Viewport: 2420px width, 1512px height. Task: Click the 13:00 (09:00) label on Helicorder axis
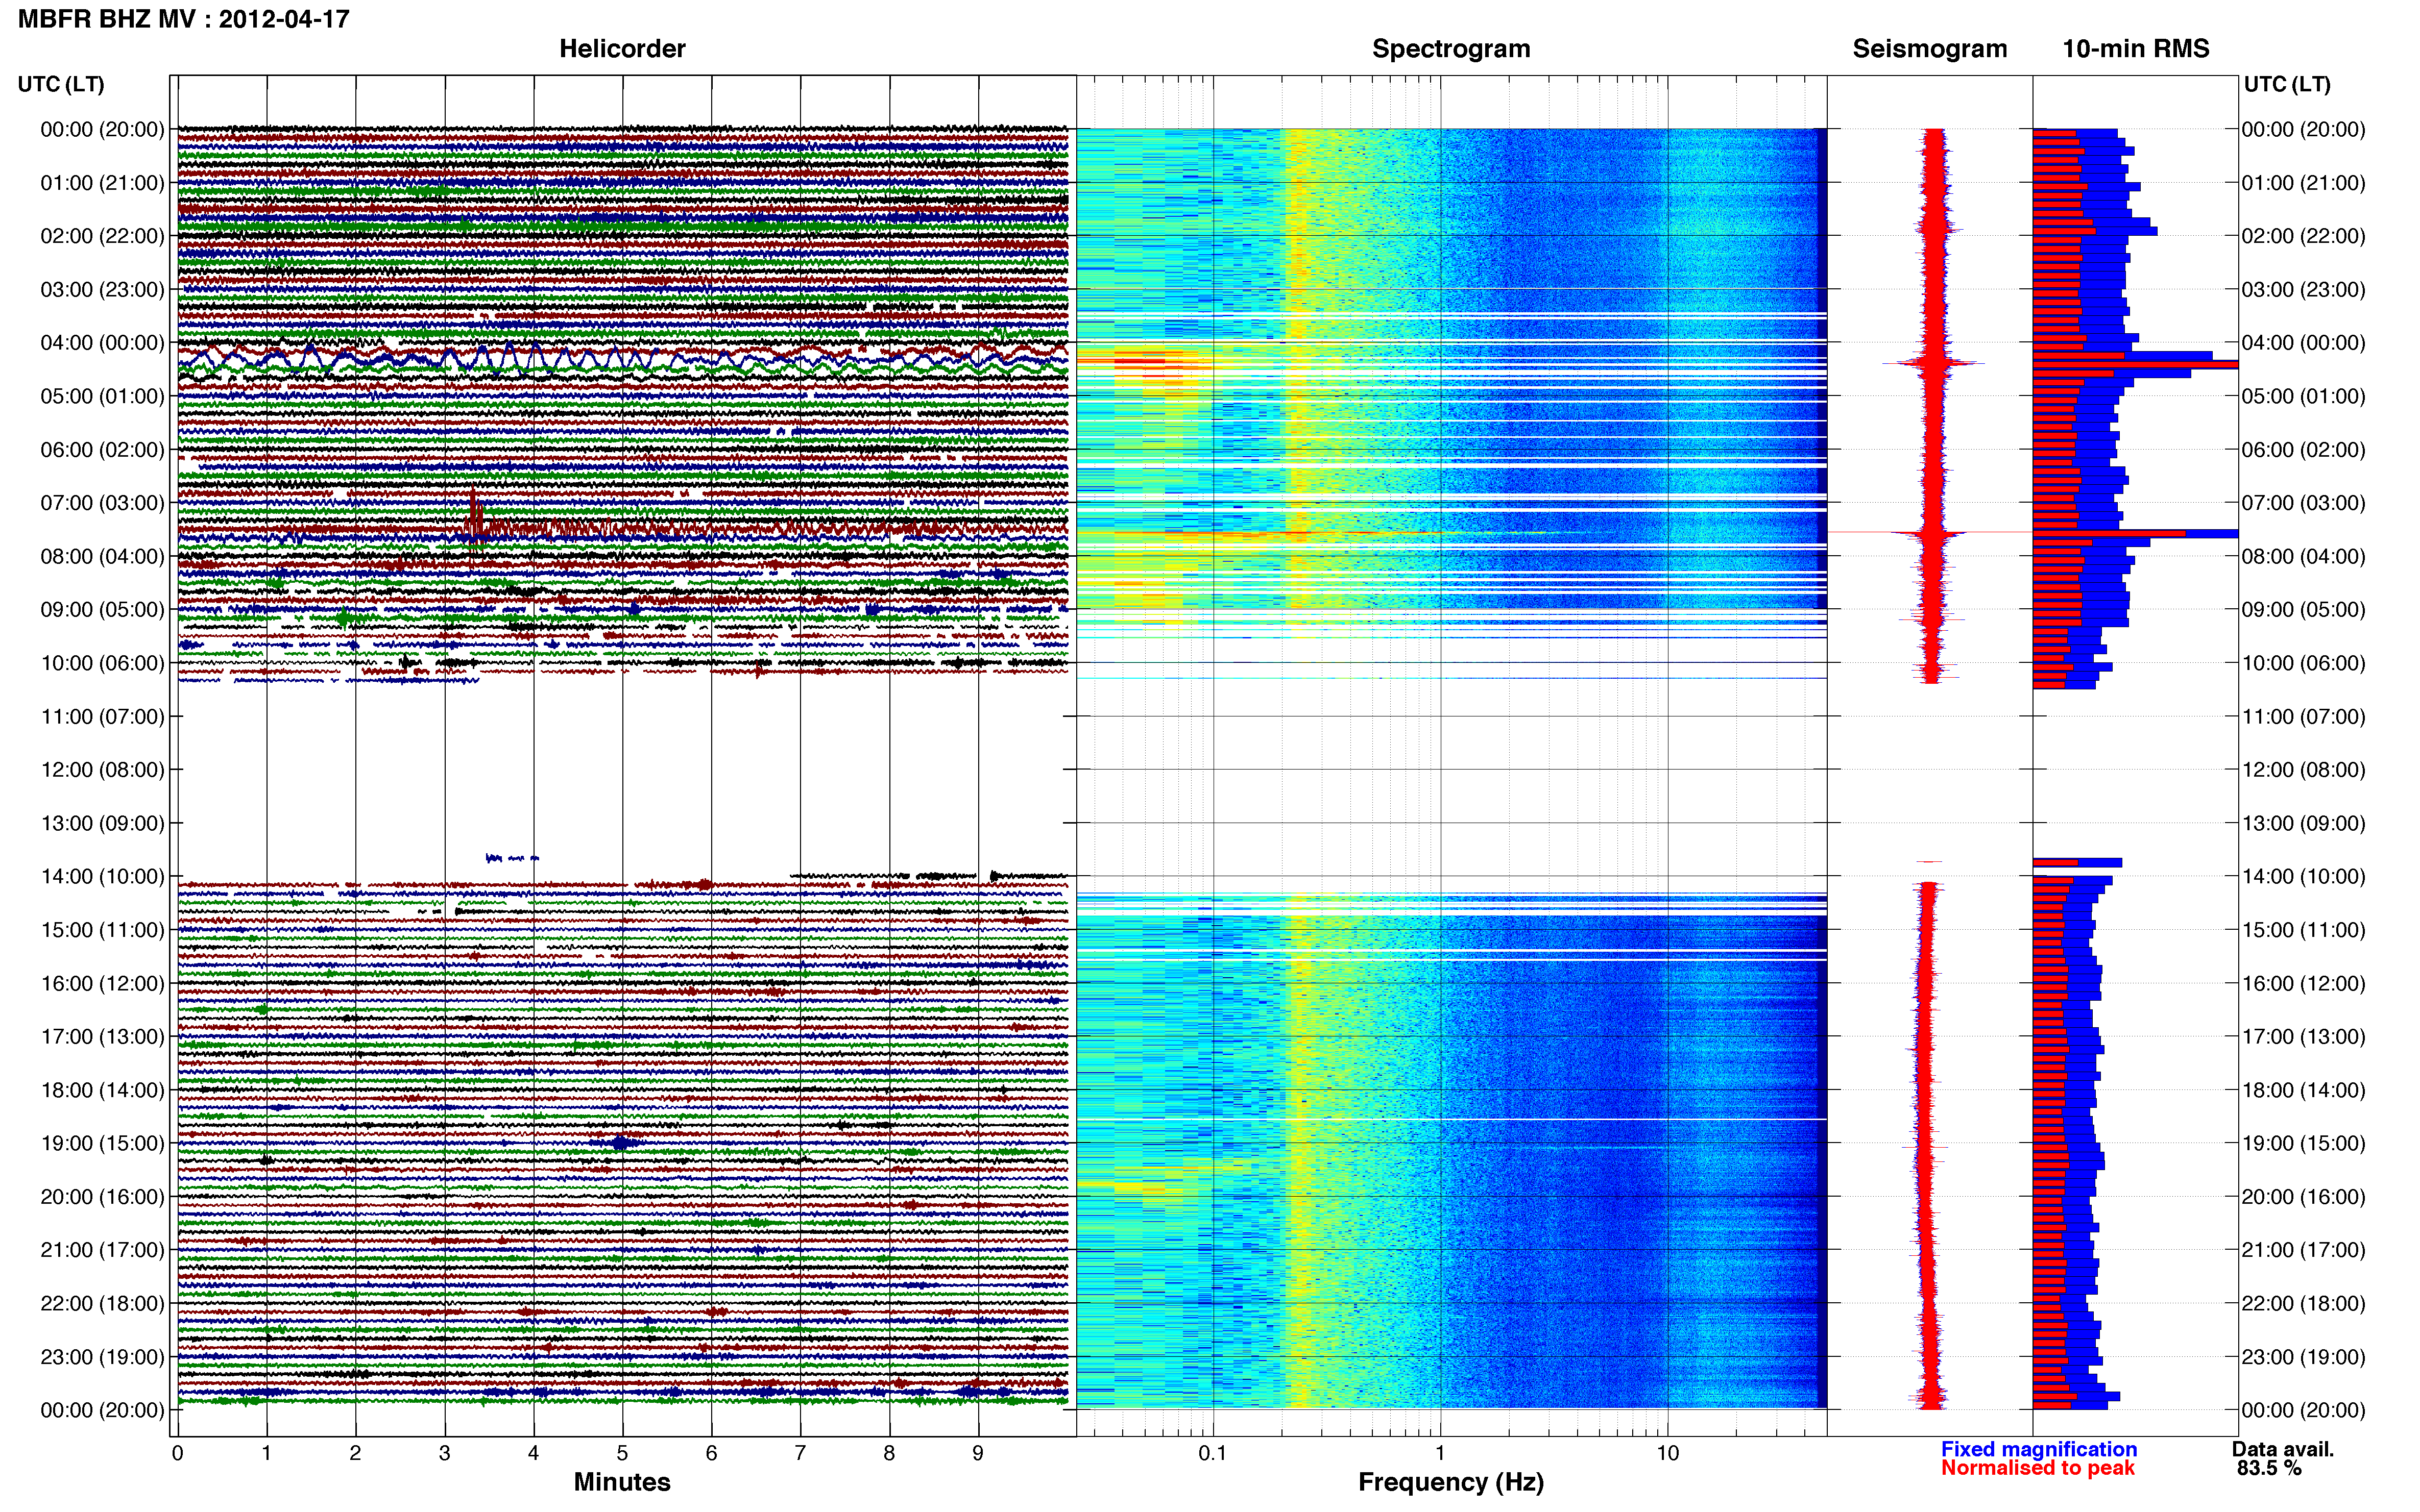pyautogui.click(x=102, y=823)
